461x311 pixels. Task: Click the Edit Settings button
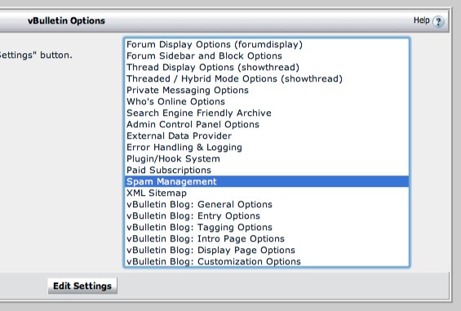coord(82,286)
